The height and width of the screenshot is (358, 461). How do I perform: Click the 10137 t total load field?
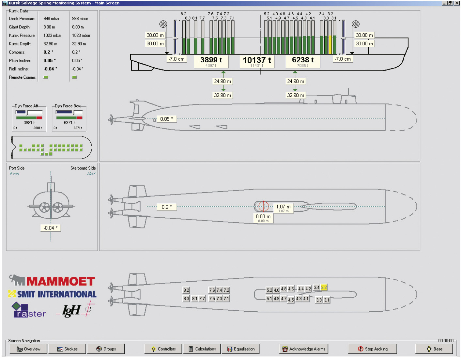click(257, 60)
